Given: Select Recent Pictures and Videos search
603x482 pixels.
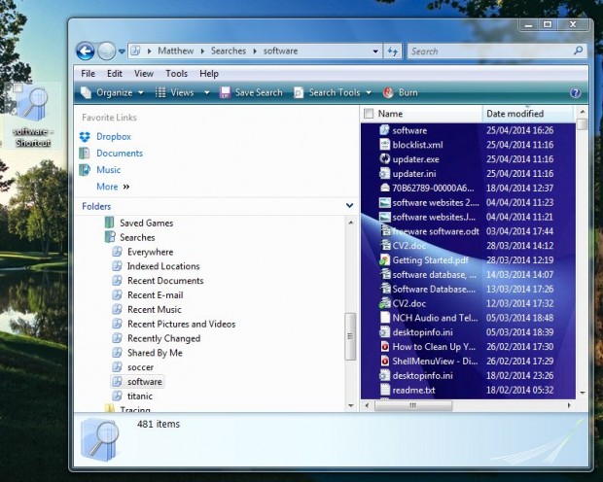Looking at the screenshot, I should [181, 324].
